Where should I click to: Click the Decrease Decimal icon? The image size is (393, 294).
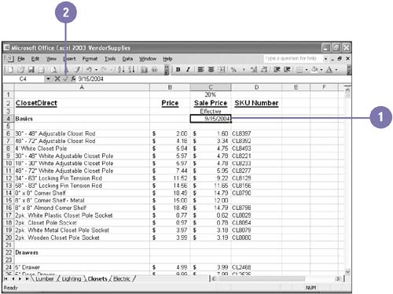pyautogui.click(x=264, y=70)
